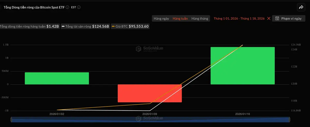310x127 pixels.
Task: Open info icon beside Bitcoin Spot ETF title
Action: coord(67,7)
